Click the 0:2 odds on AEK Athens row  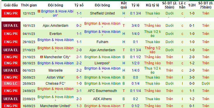pos(135,99)
